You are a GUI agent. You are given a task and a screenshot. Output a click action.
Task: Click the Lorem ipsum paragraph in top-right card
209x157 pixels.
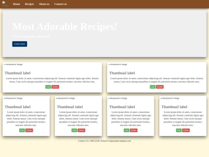(x=157, y=80)
